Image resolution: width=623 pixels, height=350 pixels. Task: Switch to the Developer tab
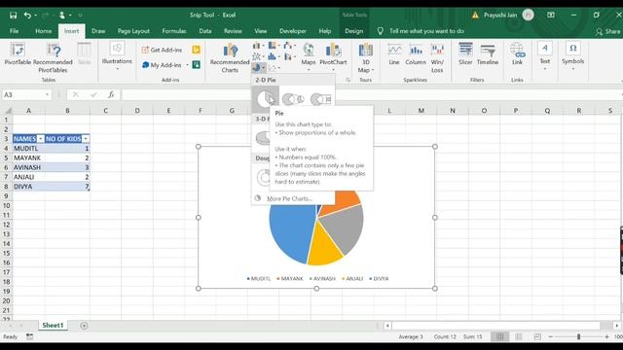(293, 31)
